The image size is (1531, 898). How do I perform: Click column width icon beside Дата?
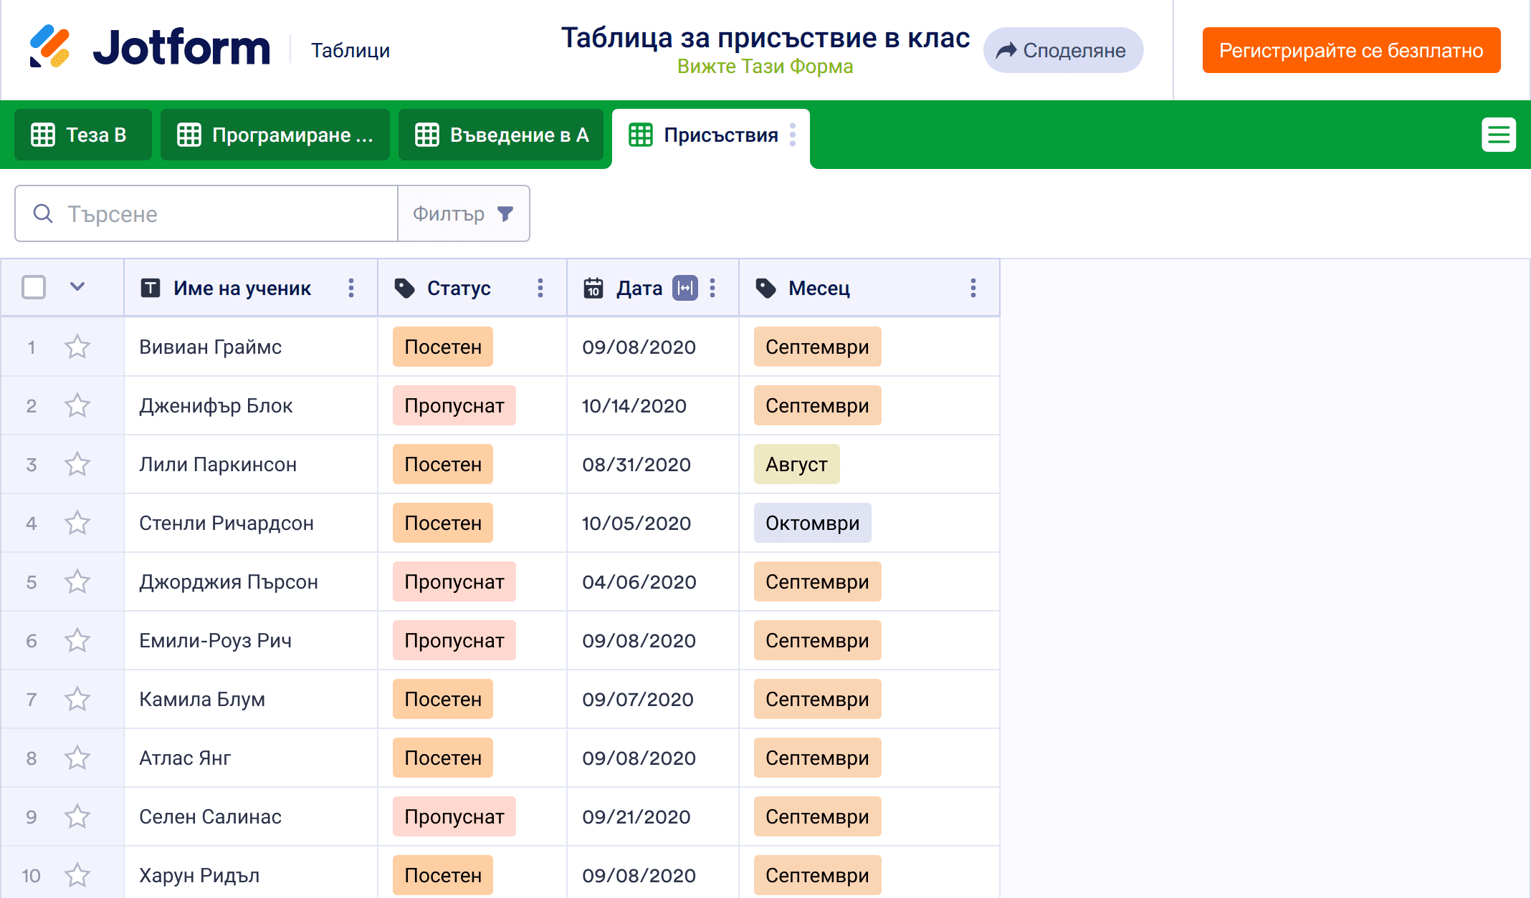(685, 288)
